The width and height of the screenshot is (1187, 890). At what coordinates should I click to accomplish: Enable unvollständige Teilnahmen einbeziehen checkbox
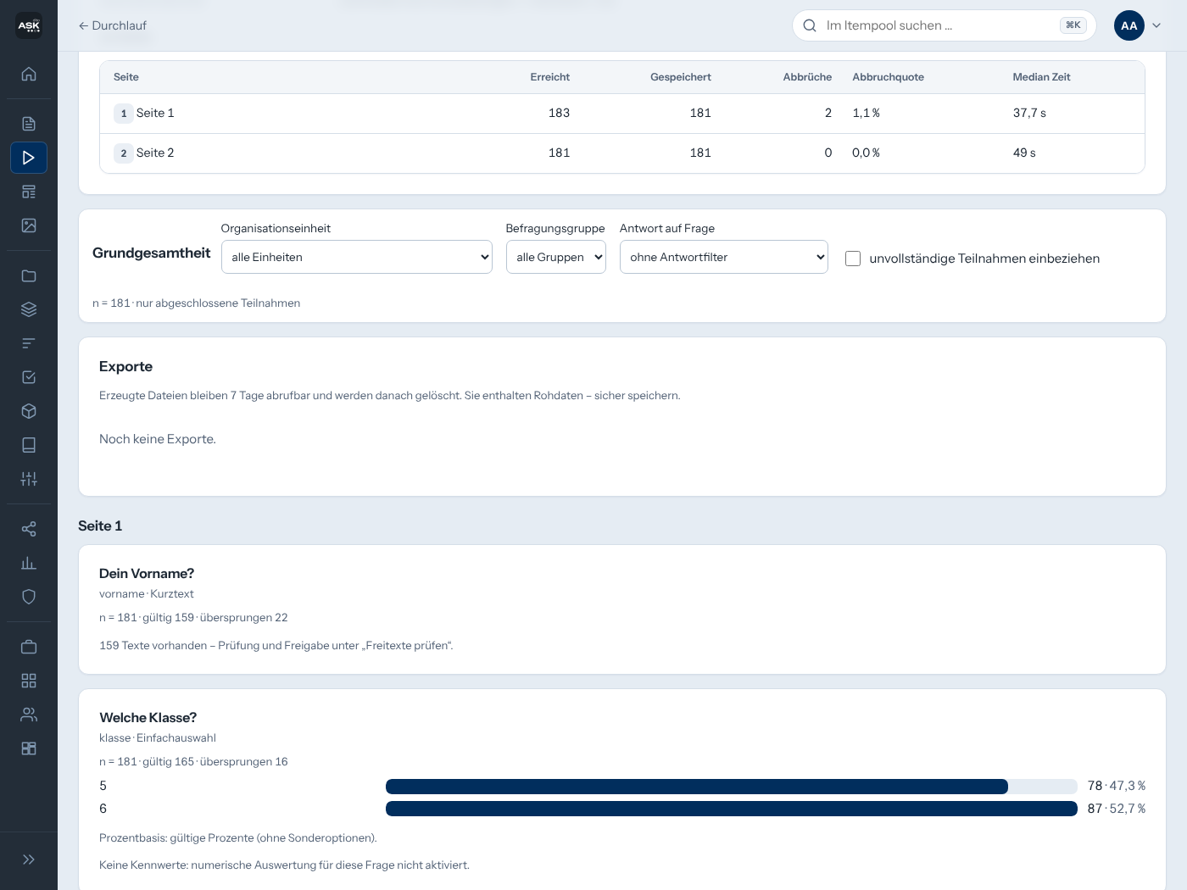point(853,259)
